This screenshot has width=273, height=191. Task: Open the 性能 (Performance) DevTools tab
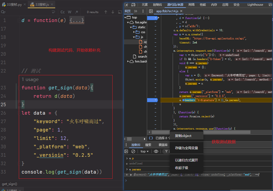(x=203, y=5)
